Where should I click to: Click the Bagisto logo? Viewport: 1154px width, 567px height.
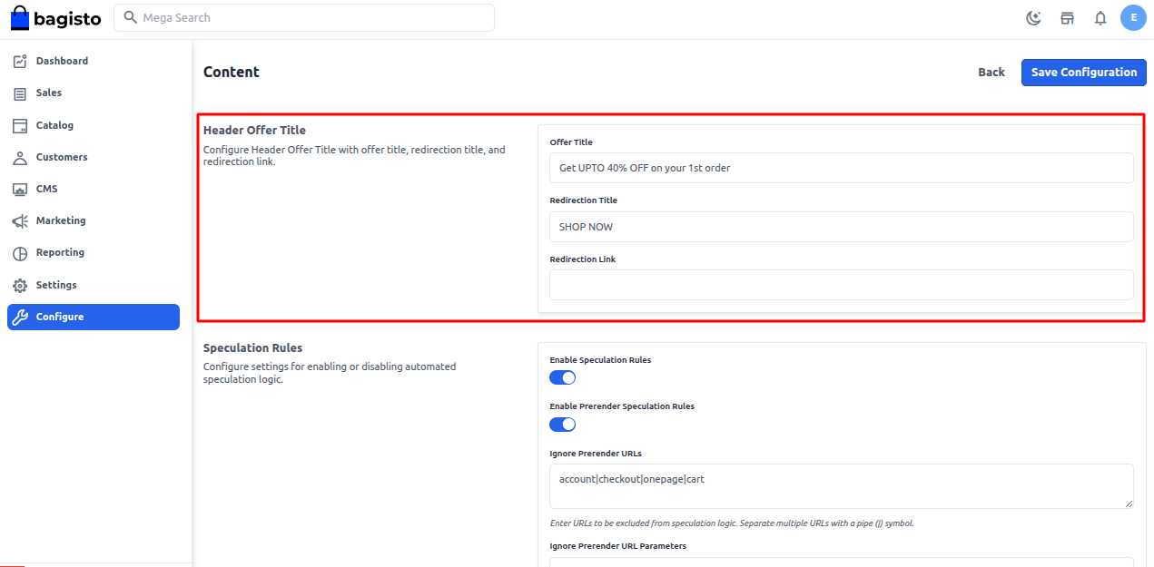click(x=55, y=18)
